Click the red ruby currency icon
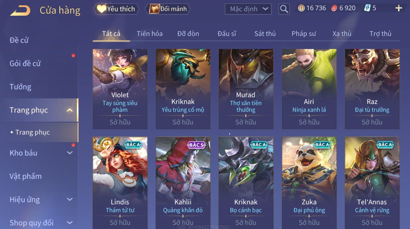The height and width of the screenshot is (229, 410). click(334, 8)
